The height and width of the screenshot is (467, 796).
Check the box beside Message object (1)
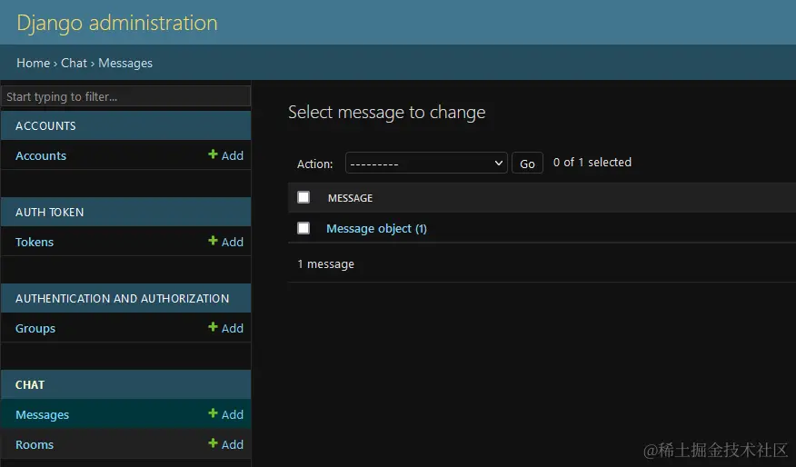303,228
